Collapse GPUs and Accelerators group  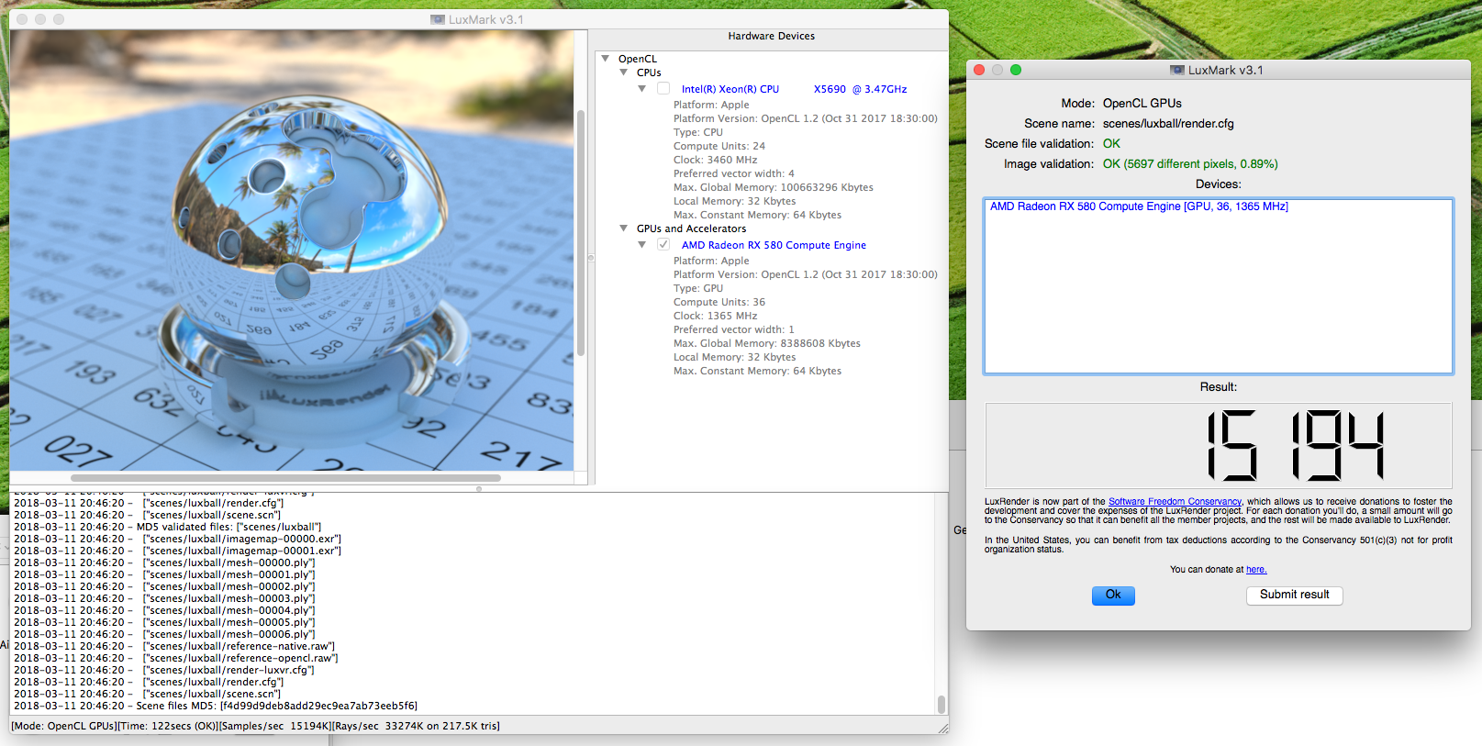click(624, 228)
